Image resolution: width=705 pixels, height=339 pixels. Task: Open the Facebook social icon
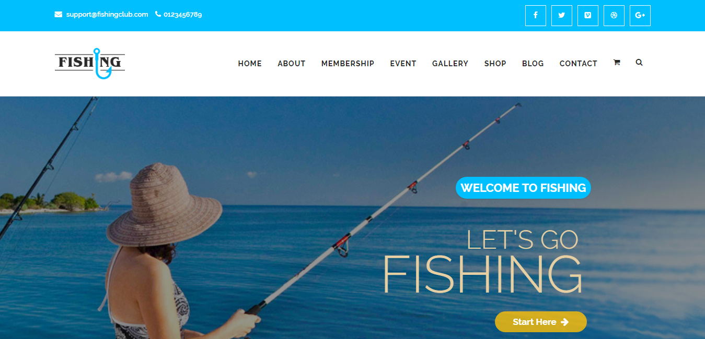(x=536, y=16)
